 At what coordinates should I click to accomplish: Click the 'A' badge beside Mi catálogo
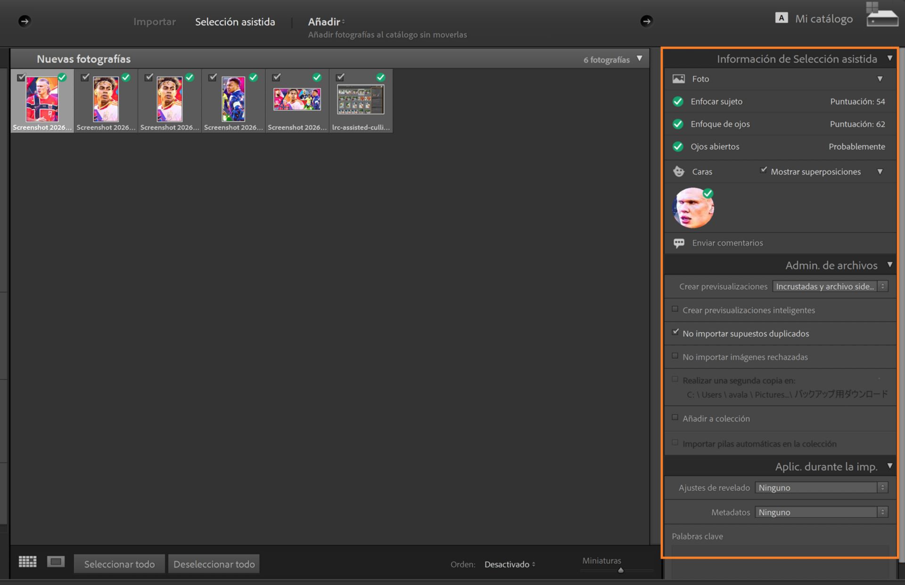click(x=781, y=18)
